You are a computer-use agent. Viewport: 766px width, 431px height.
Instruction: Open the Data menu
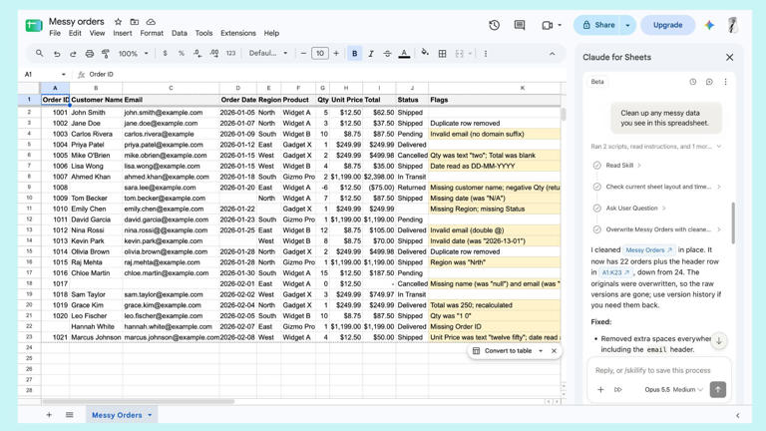(180, 33)
